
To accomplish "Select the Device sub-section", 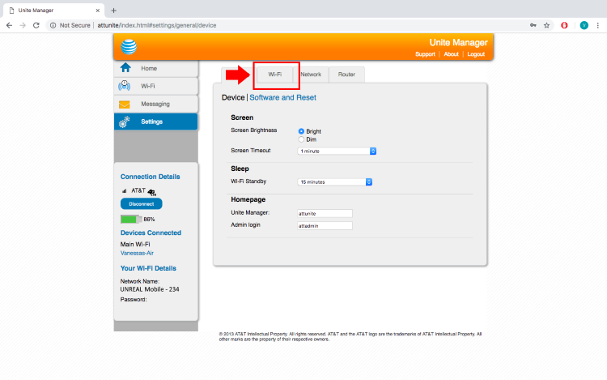I will (233, 97).
